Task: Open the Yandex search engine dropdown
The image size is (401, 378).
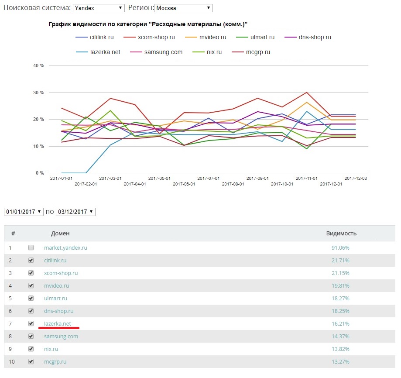Action: point(99,8)
